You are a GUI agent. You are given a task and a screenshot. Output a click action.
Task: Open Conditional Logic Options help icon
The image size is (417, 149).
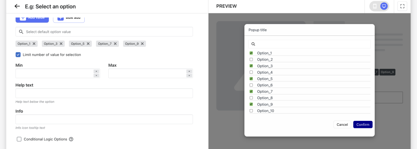pyautogui.click(x=71, y=139)
